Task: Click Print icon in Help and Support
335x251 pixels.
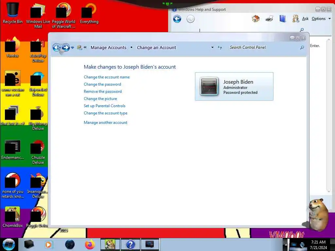Action: pos(269,19)
